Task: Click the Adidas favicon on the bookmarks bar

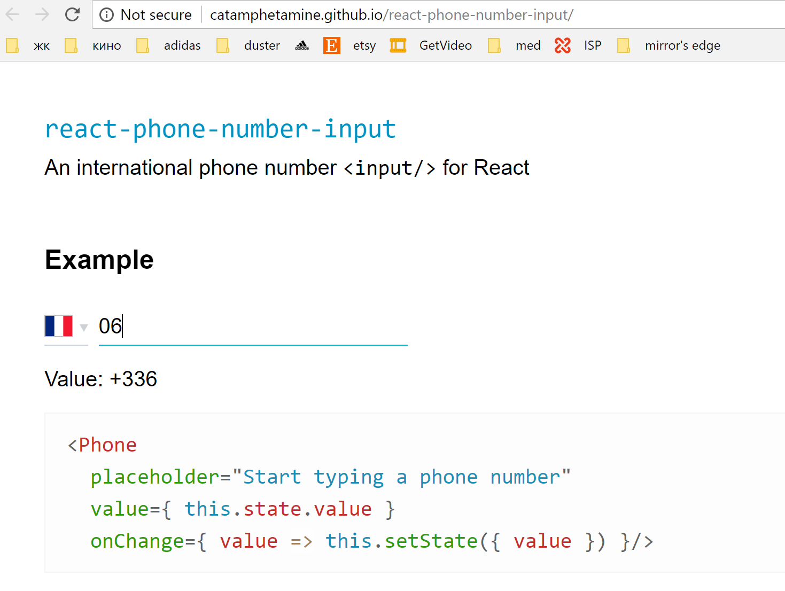Action: 301,45
